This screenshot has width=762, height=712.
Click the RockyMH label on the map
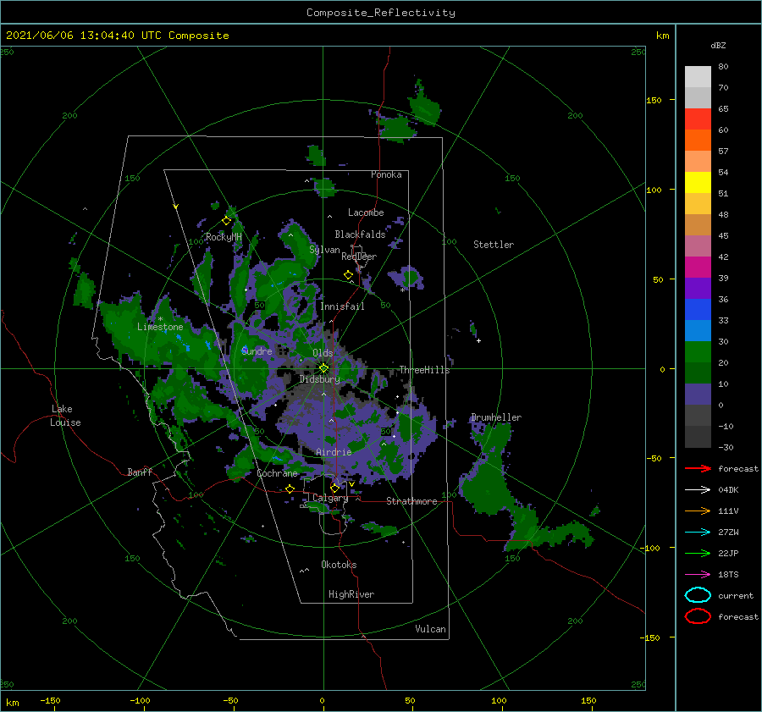pyautogui.click(x=224, y=237)
